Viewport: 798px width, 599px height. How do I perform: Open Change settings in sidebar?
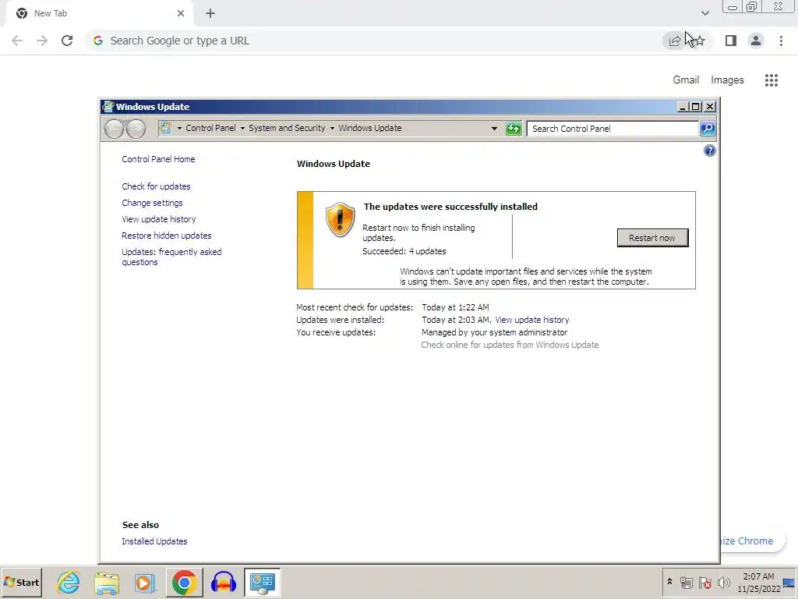point(152,203)
